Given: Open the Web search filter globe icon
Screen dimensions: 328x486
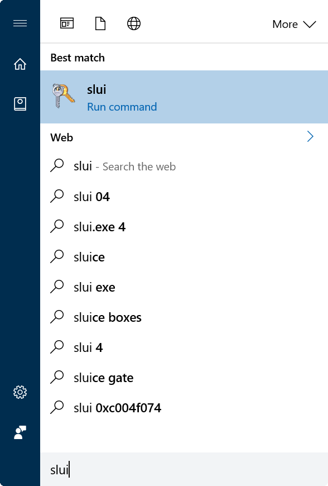Looking at the screenshot, I should click(x=133, y=23).
